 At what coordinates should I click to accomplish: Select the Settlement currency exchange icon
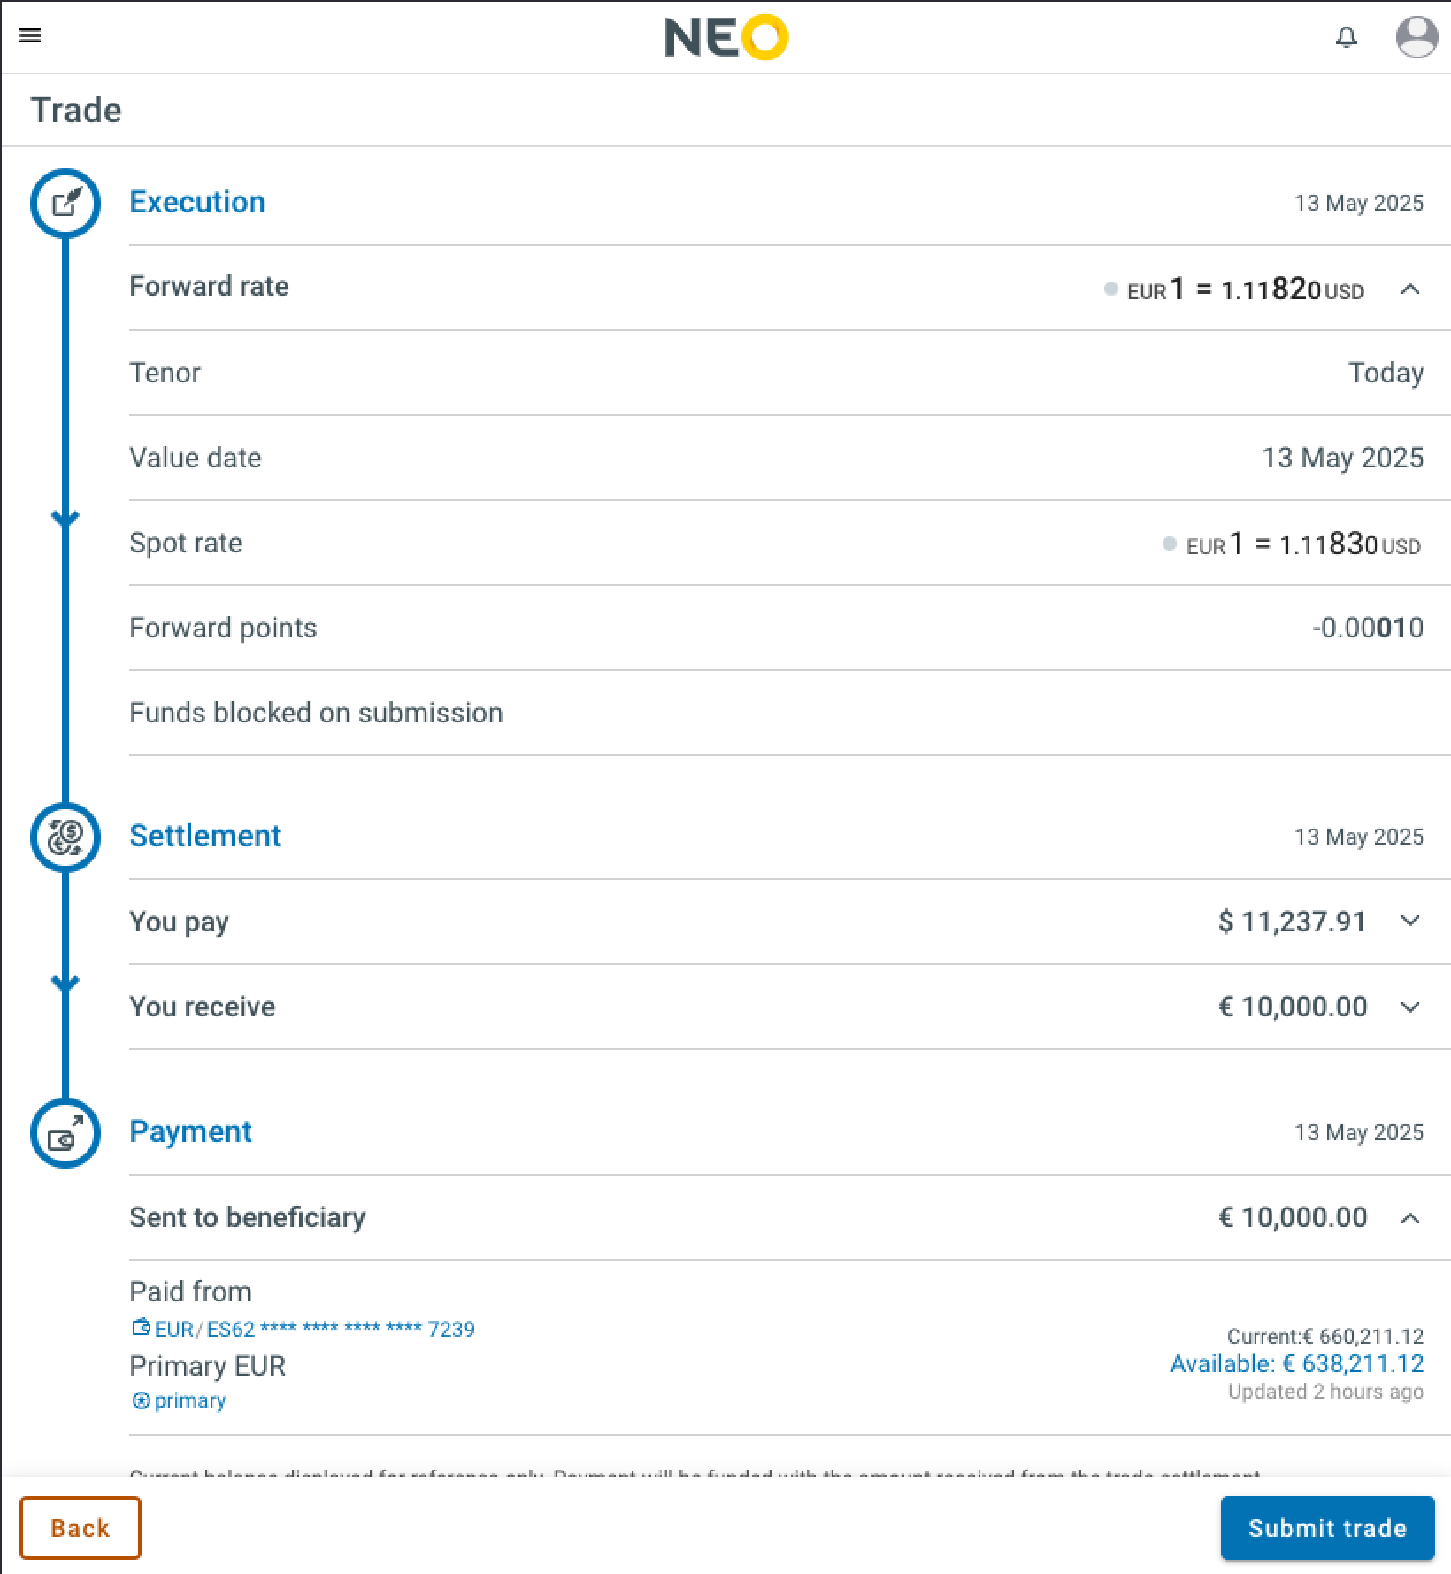pyautogui.click(x=65, y=837)
